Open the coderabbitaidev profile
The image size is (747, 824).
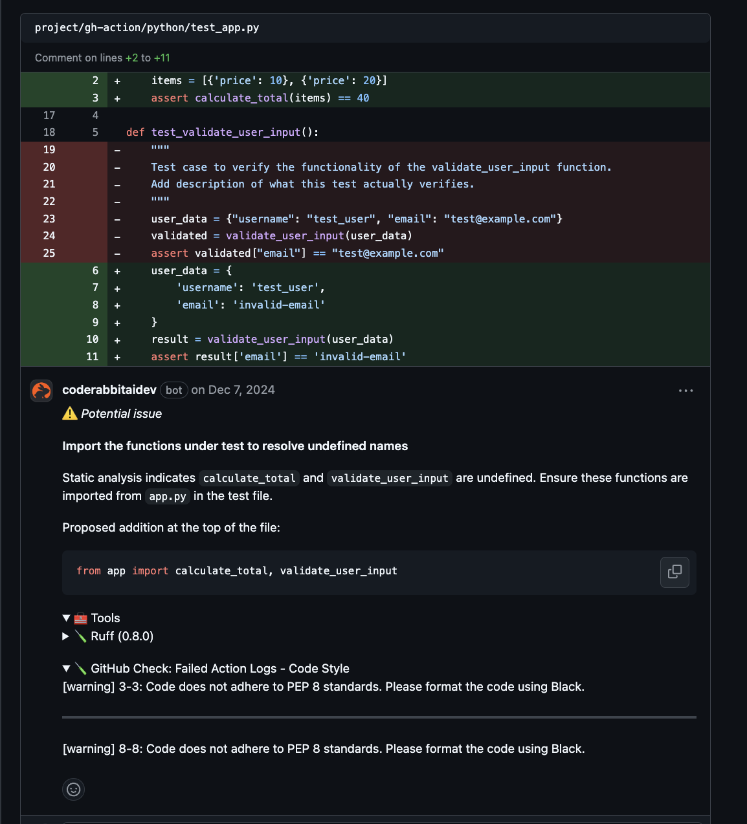click(x=109, y=389)
